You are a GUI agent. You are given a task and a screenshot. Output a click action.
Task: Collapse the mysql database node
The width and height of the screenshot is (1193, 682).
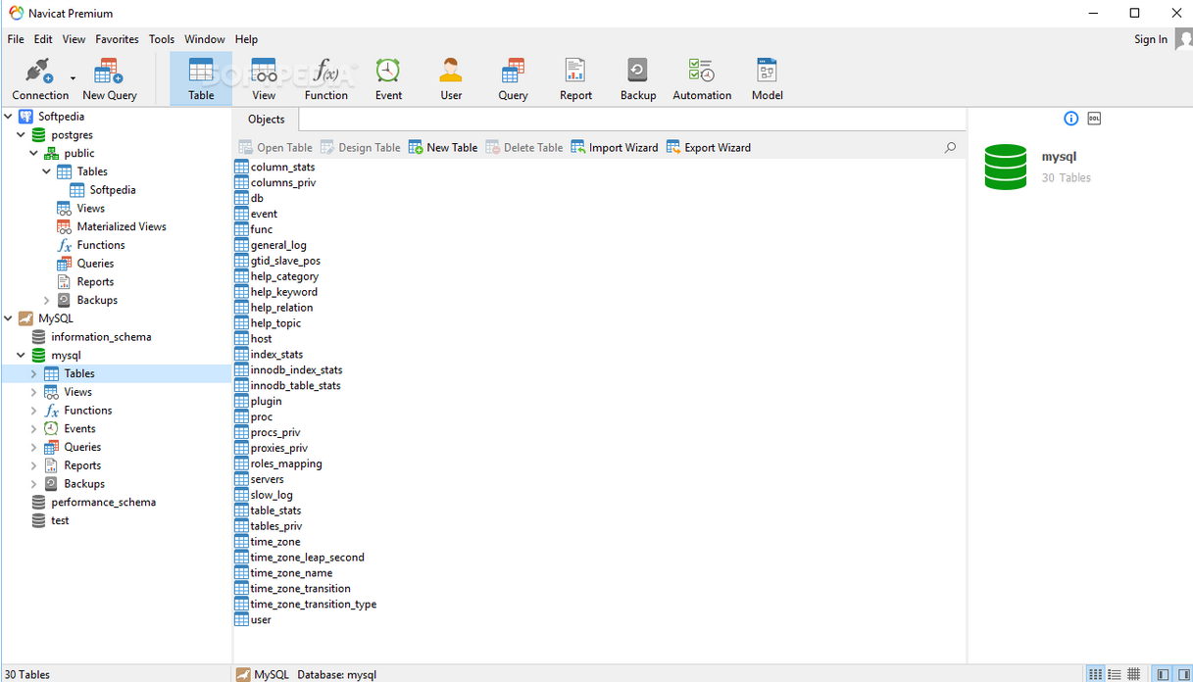click(21, 355)
